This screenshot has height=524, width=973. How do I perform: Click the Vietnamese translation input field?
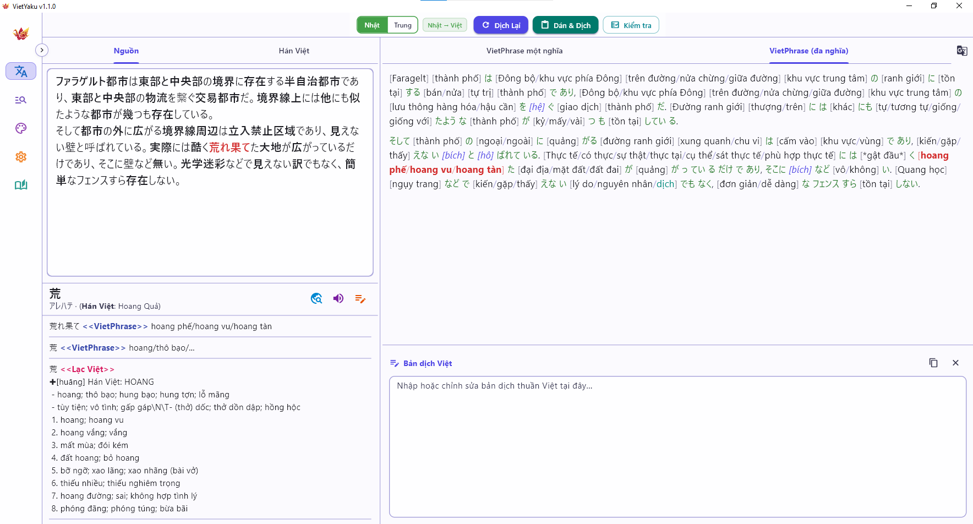coord(677,446)
